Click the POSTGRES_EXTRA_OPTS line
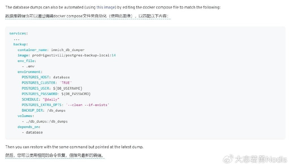This screenshot has width=289, height=166. coord(65,105)
